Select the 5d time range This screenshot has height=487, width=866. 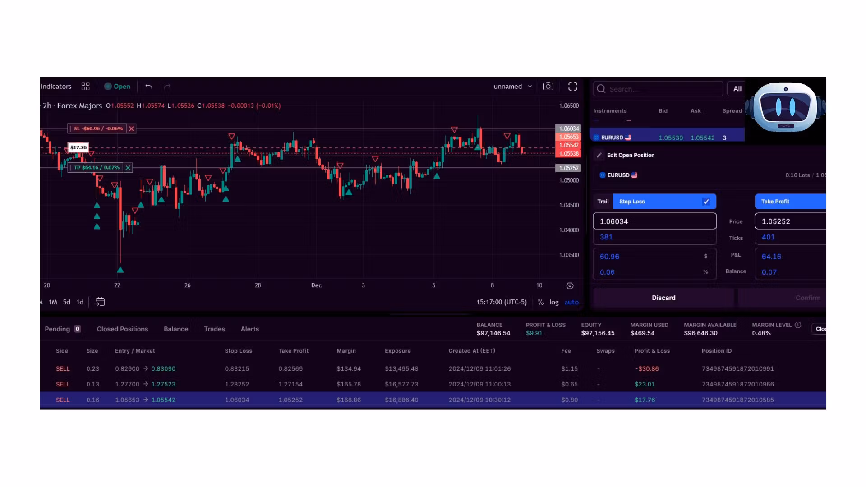[66, 302]
